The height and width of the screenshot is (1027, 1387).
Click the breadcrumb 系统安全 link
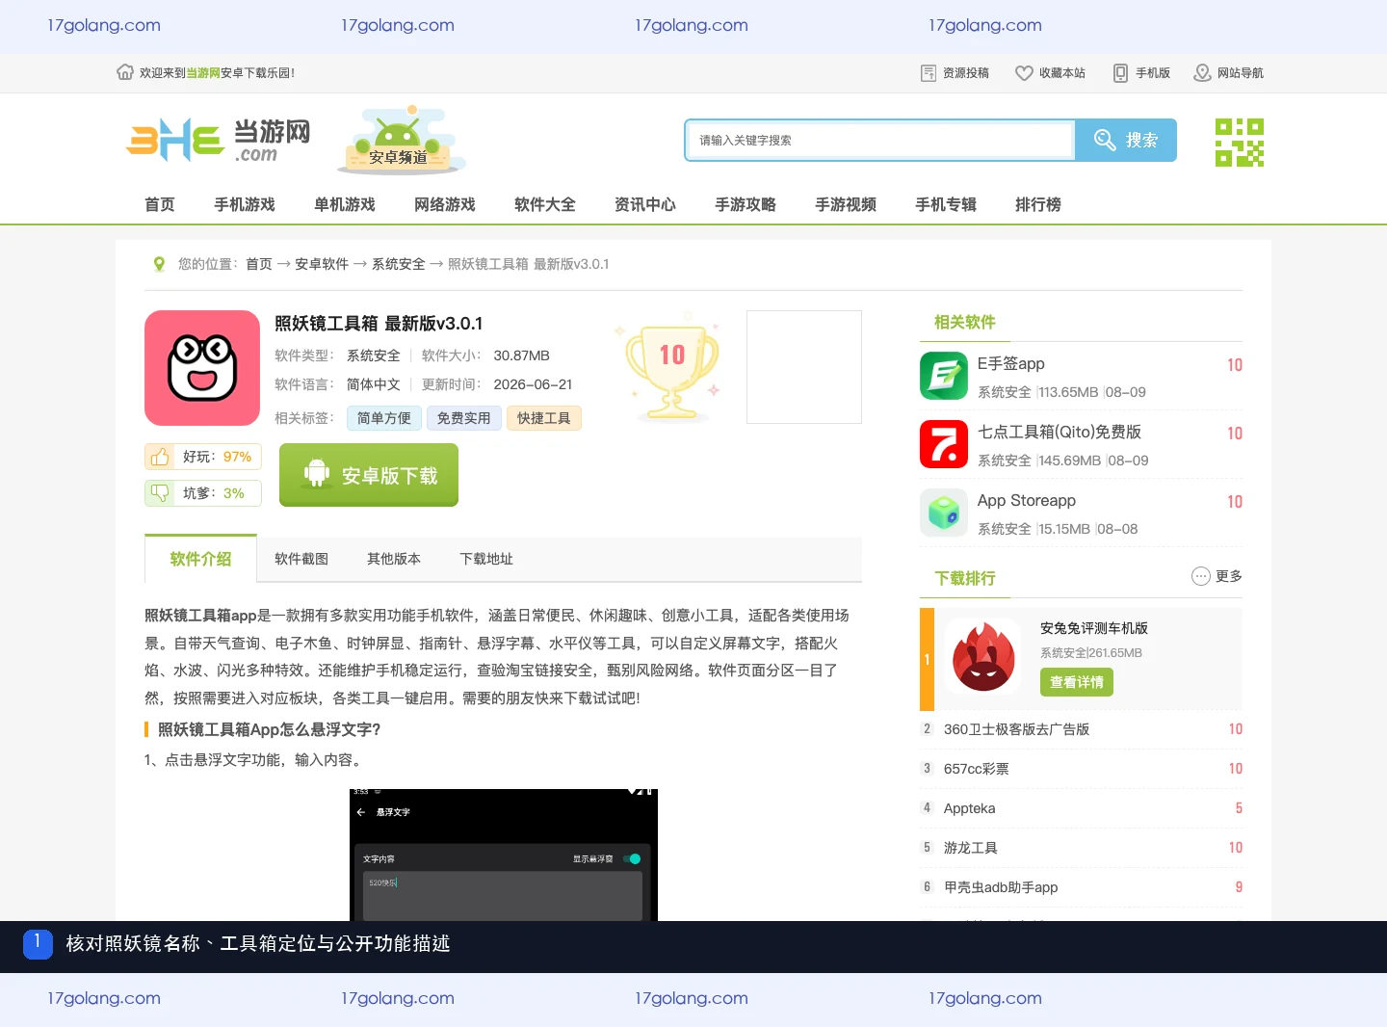[399, 264]
